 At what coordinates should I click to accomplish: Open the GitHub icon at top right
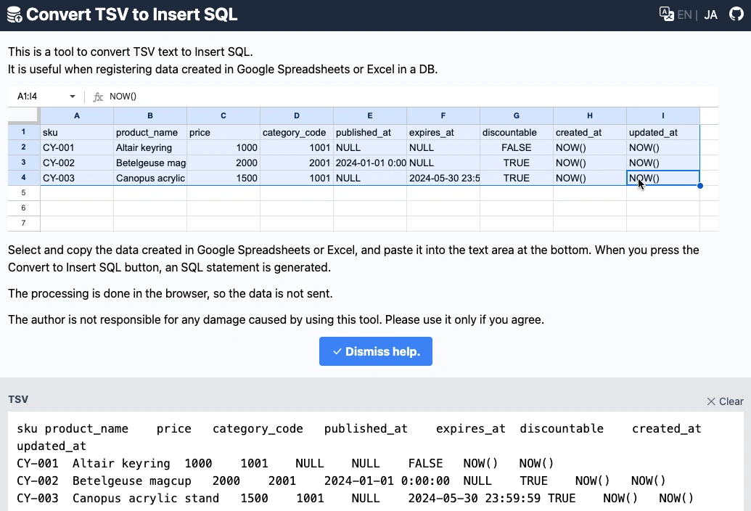[x=738, y=14]
